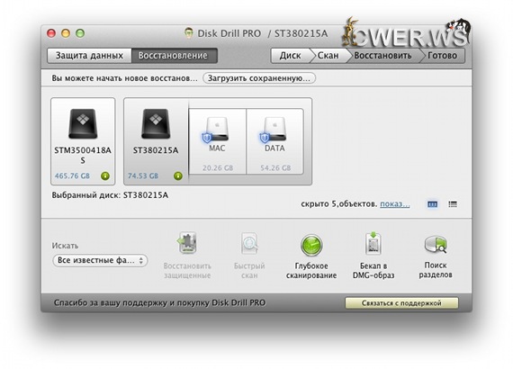The height and width of the screenshot is (369, 513).
Task: Click the Выбранный диск: ST380215A label
Action: (110, 195)
